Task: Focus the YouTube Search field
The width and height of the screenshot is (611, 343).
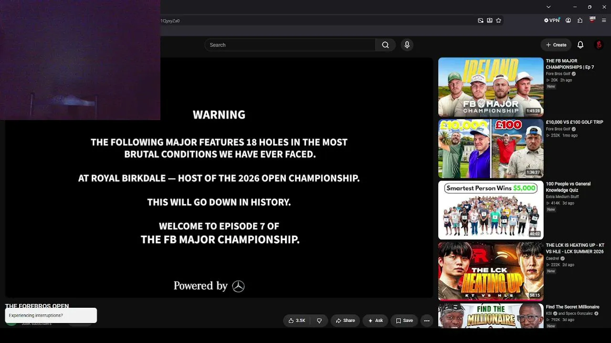Action: click(290, 45)
